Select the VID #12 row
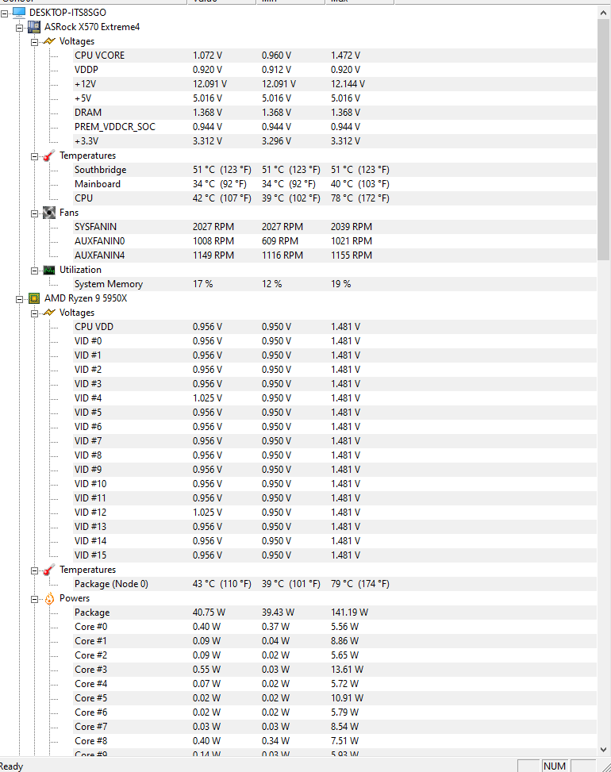The height and width of the screenshot is (772, 611). pos(335,512)
